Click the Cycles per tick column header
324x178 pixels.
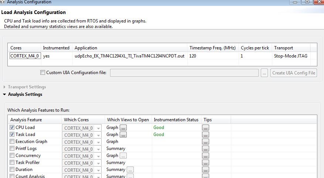pos(255,48)
